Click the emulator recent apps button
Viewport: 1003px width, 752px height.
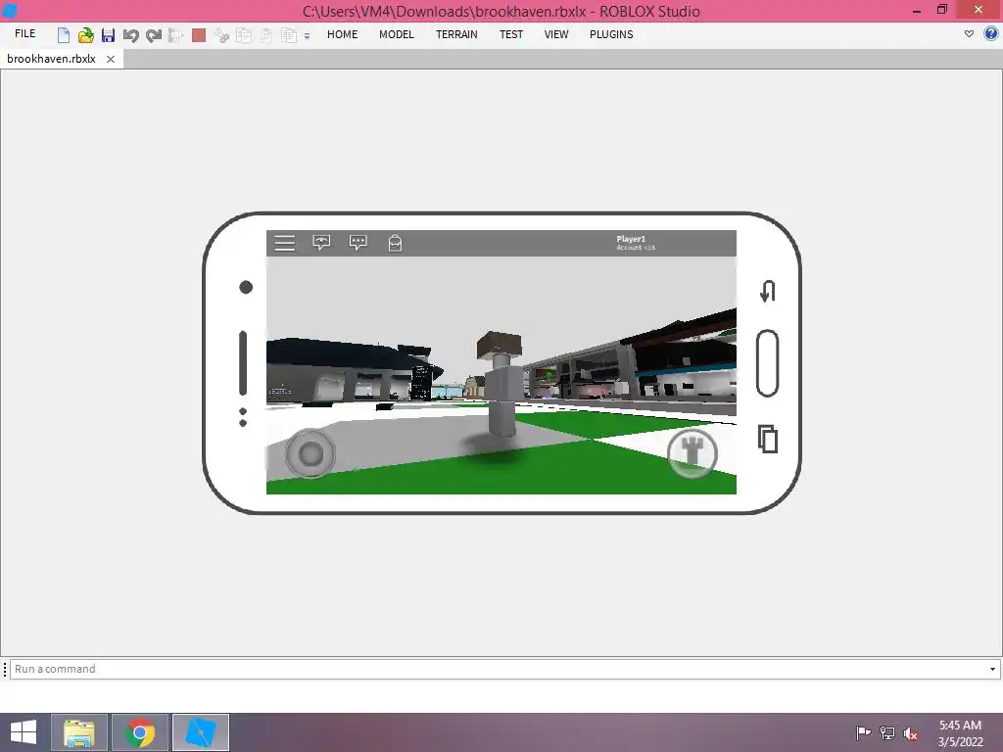[768, 440]
